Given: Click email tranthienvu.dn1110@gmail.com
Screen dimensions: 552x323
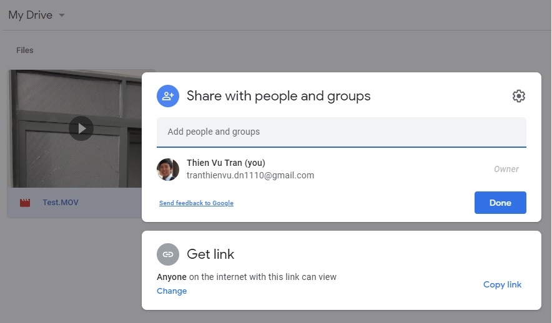Looking at the screenshot, I should pos(250,175).
